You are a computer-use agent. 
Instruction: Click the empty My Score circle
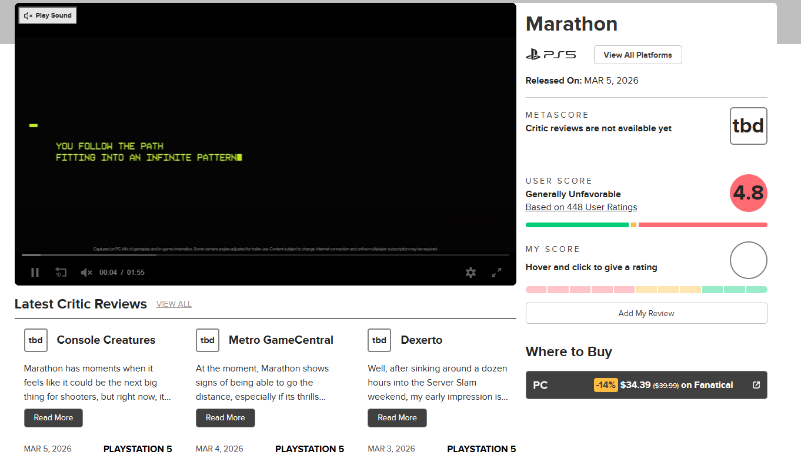(748, 260)
